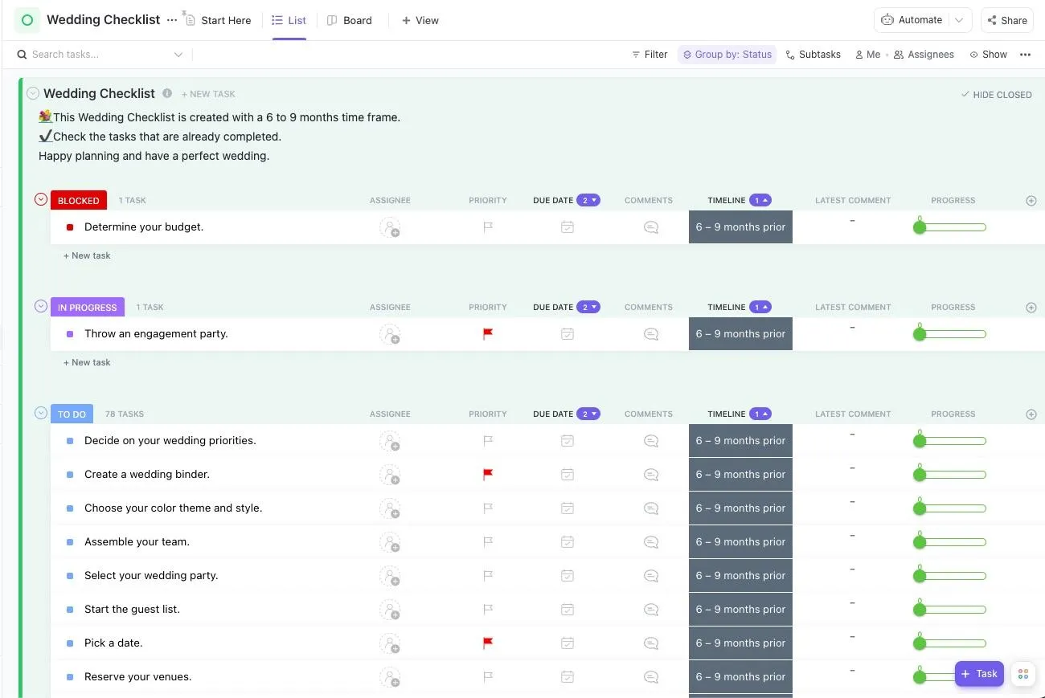Add a column with the plus icon in BLOCKED header
The width and height of the screenshot is (1045, 698).
coord(1031,201)
